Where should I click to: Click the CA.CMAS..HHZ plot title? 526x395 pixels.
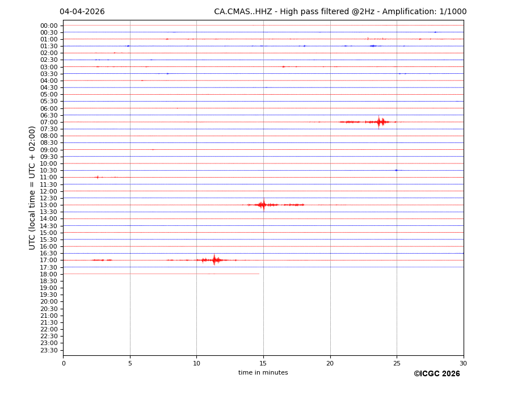point(340,12)
